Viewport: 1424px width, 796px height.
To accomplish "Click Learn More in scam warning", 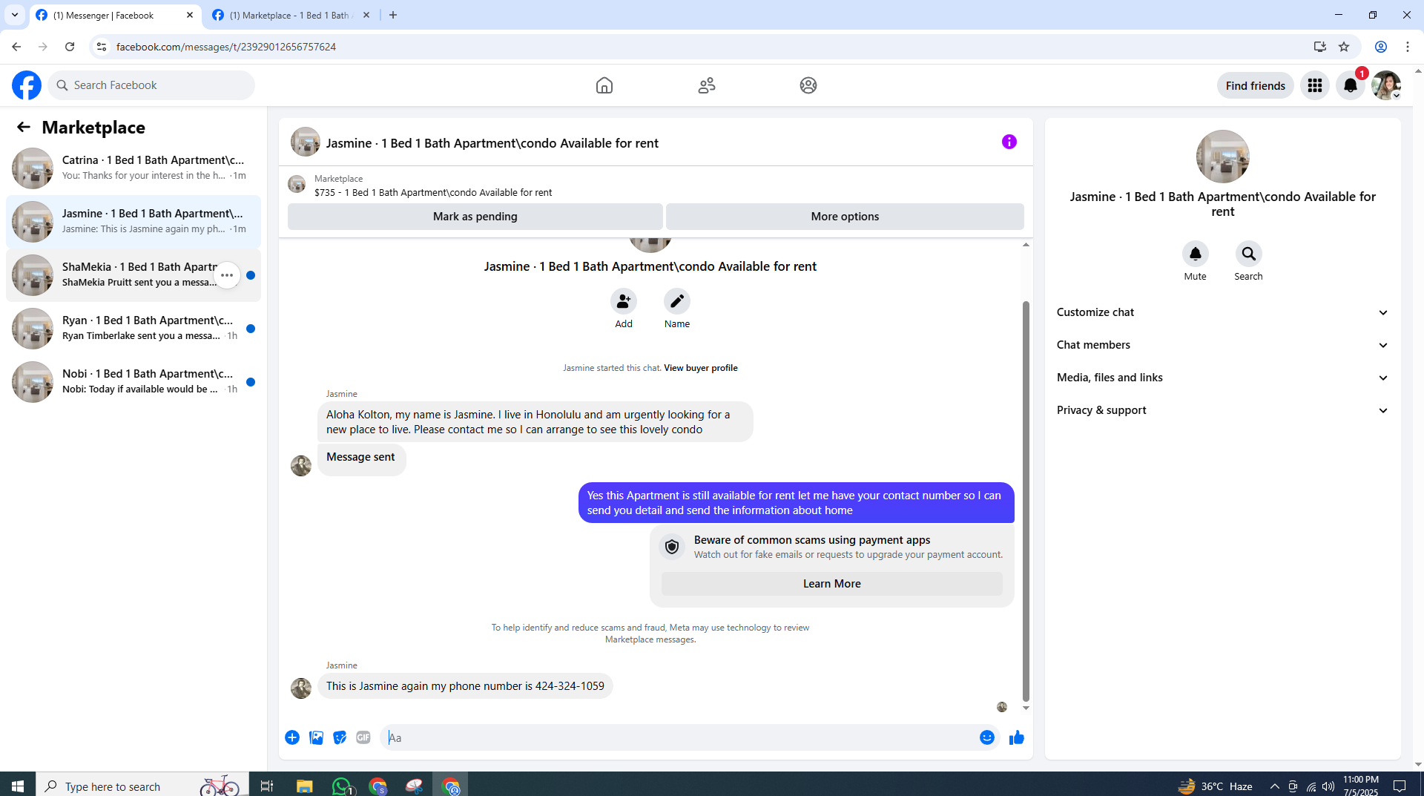I will pyautogui.click(x=831, y=584).
